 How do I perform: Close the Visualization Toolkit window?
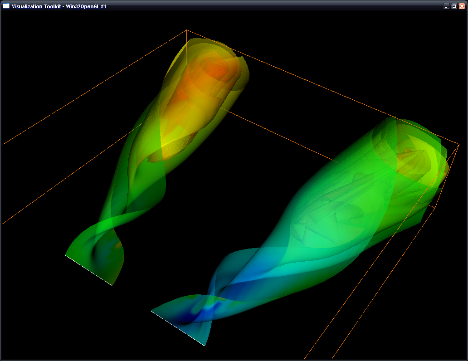pos(462,6)
